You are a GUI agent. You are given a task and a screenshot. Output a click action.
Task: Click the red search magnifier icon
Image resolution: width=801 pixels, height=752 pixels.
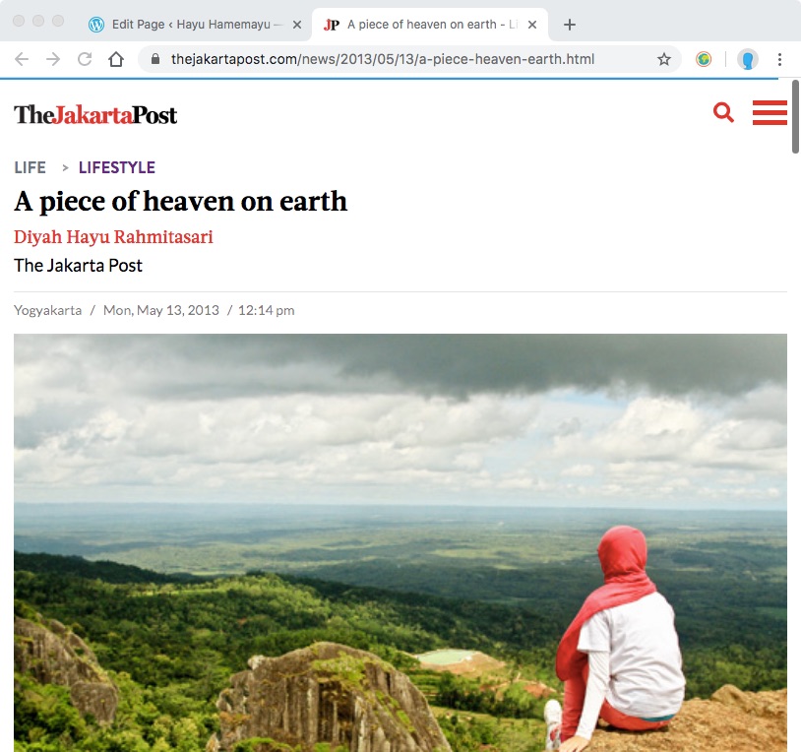coord(723,113)
